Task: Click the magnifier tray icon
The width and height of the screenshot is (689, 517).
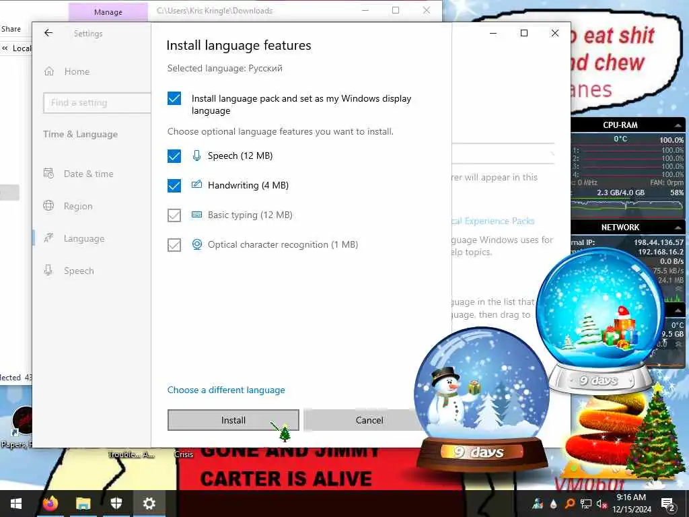Action: pyautogui.click(x=569, y=504)
